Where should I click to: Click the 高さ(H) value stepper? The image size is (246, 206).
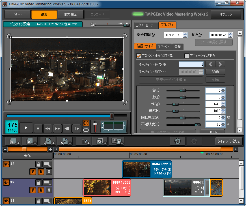[223, 111]
